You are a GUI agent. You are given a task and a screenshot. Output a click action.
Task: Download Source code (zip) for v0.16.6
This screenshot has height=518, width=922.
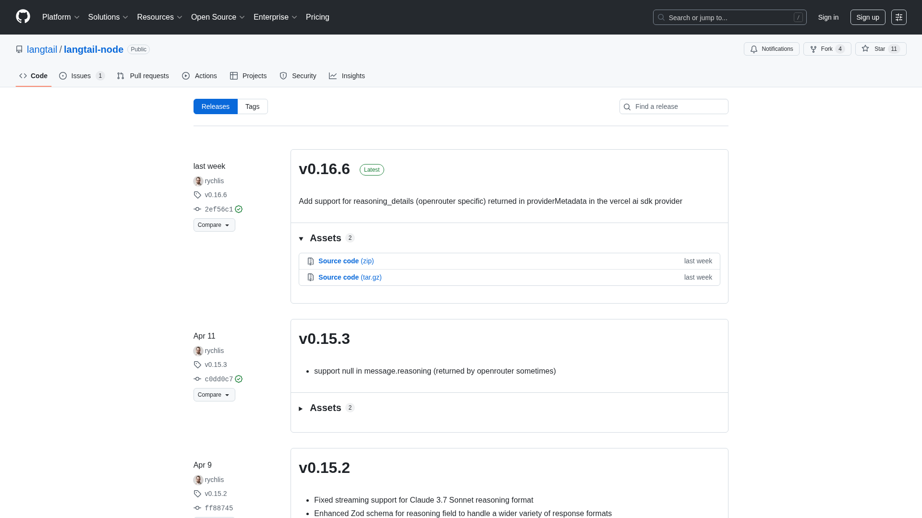(346, 261)
